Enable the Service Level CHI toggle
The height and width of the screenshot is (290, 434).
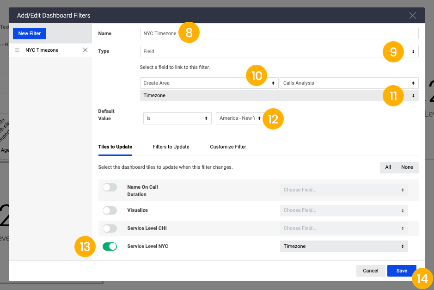[x=110, y=228]
